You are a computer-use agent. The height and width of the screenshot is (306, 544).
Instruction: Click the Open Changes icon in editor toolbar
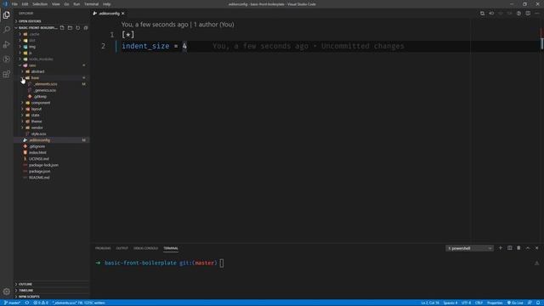[482, 14]
